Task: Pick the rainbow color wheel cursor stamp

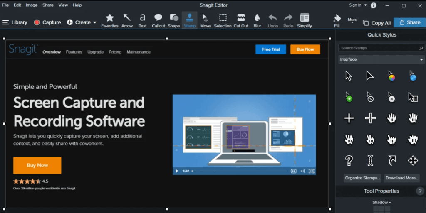Action: 391,76
